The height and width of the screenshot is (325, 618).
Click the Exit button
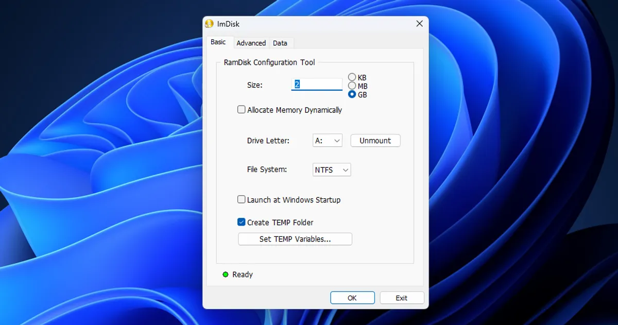[402, 298]
